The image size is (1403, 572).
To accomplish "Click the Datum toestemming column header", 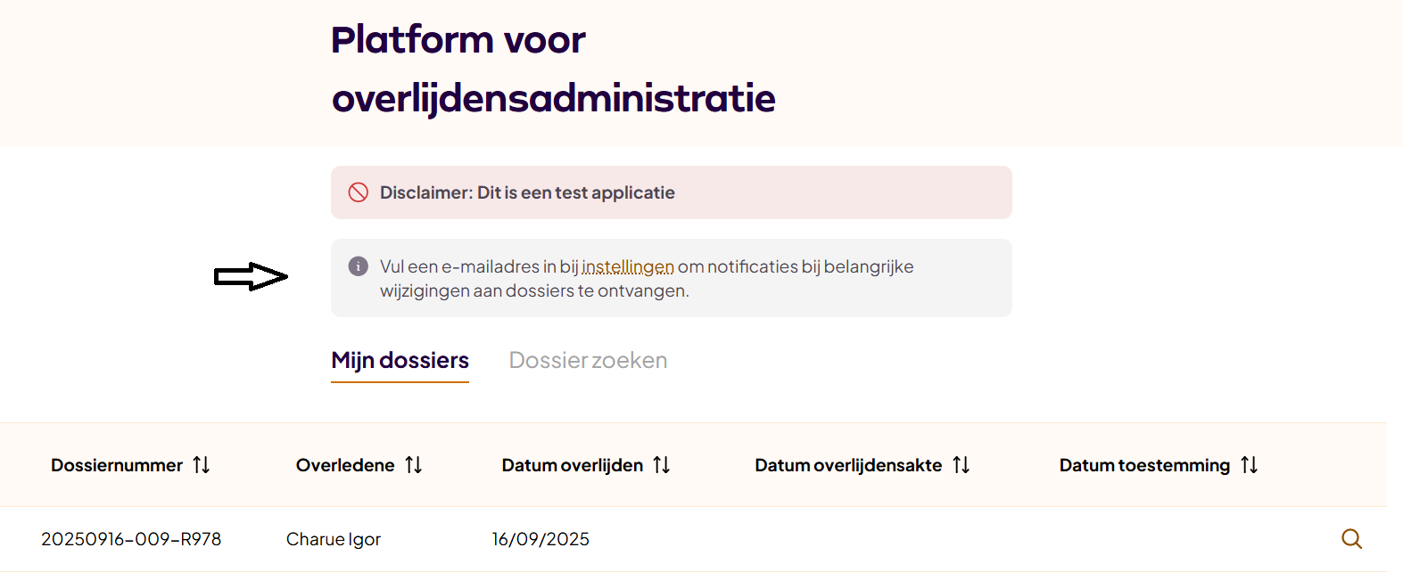I will tap(1143, 464).
